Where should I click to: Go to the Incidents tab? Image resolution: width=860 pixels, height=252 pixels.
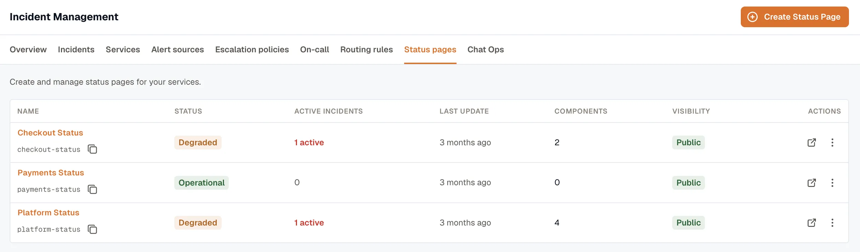76,50
